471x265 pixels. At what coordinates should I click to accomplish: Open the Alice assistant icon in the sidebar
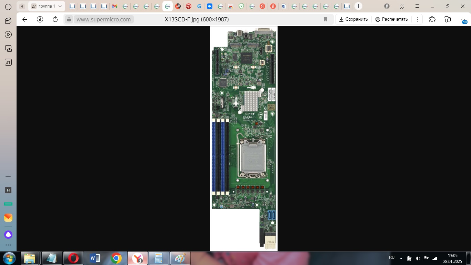click(x=8, y=234)
